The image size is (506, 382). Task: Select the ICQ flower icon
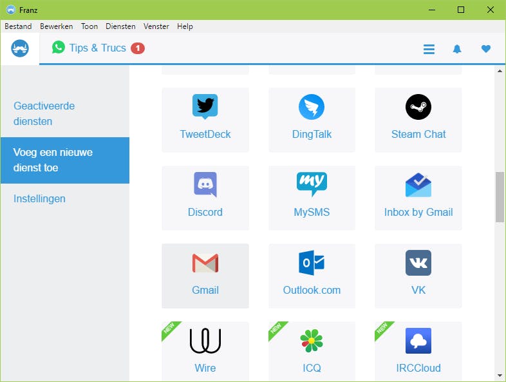point(312,341)
